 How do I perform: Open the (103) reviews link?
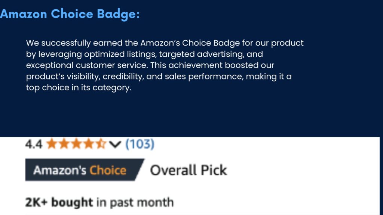[x=140, y=144]
